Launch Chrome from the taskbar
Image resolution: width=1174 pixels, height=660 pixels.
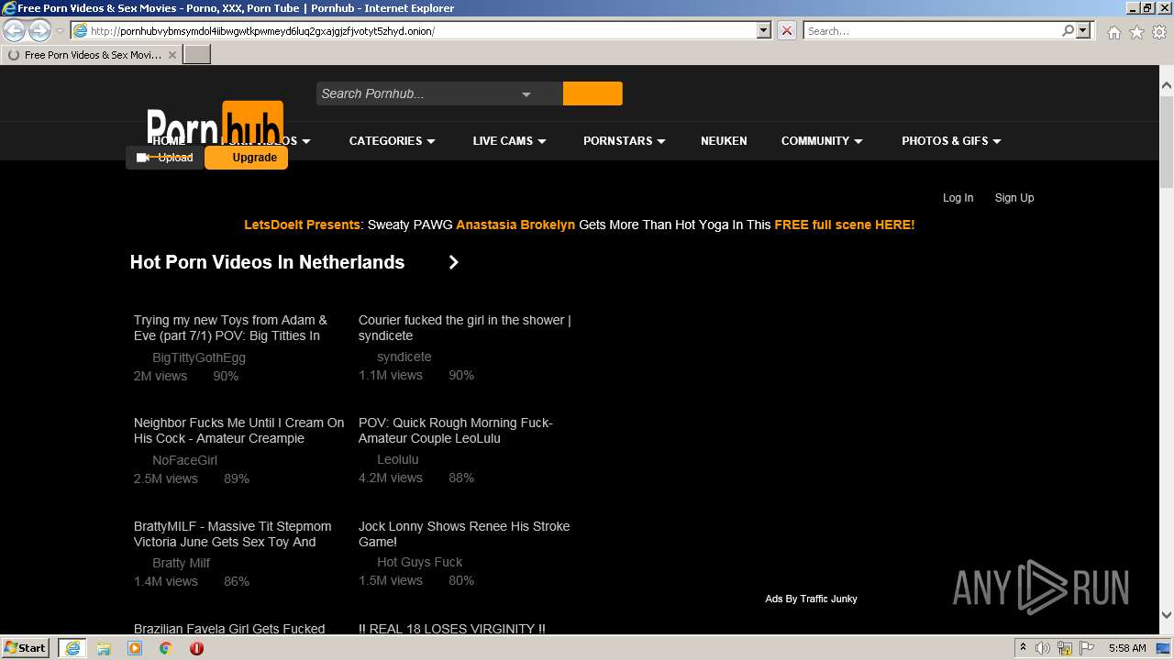click(x=166, y=648)
